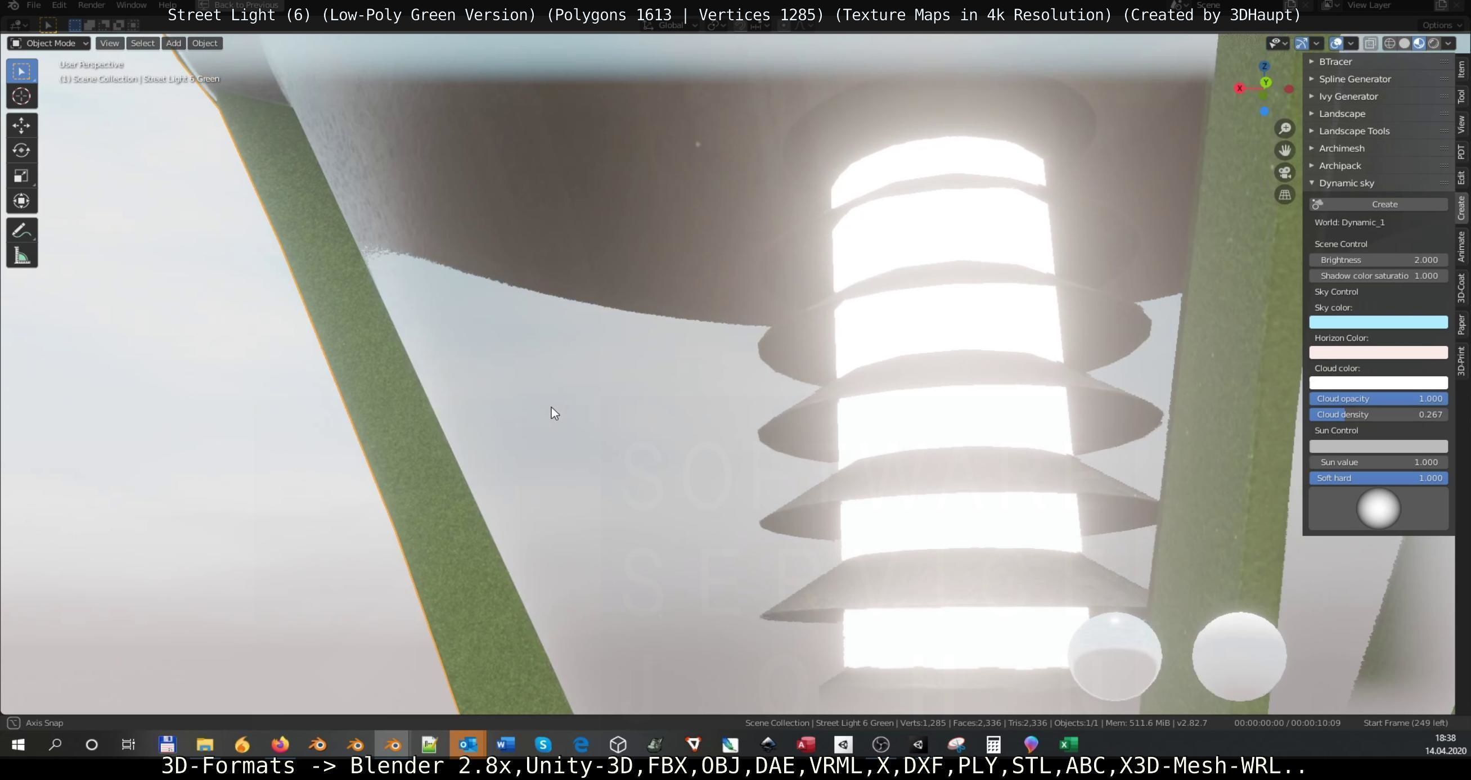Click the Sun value field
Screen dimensions: 1471x780
(1379, 462)
